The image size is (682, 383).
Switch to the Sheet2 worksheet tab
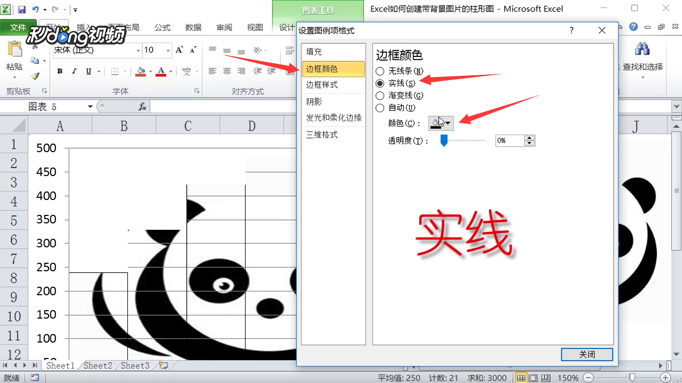(98, 366)
